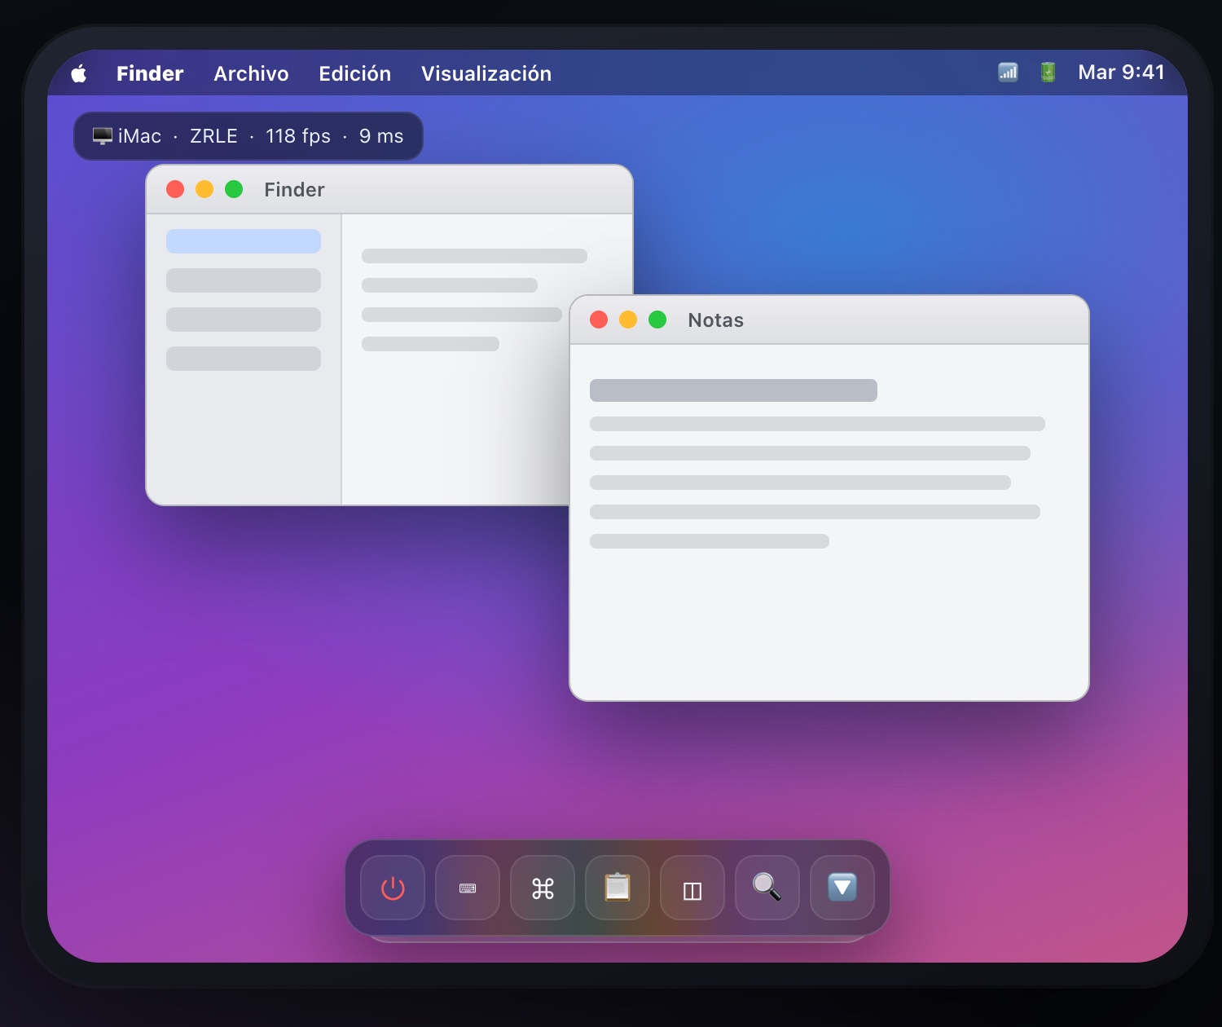Zoom the Notas window with green button
The height and width of the screenshot is (1027, 1222).
click(657, 320)
